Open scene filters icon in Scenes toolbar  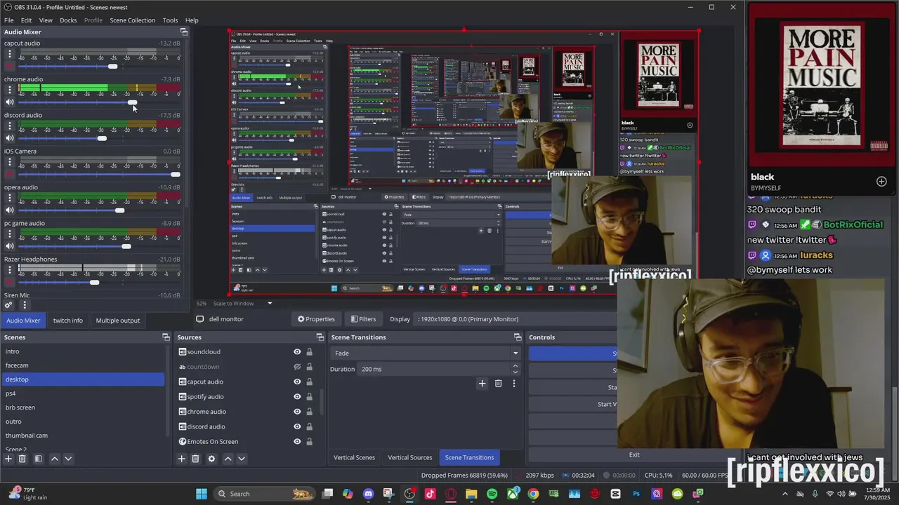39,459
